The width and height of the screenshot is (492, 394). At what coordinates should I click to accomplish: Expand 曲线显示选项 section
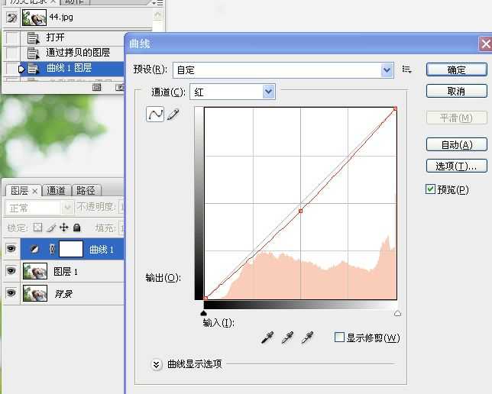(x=156, y=364)
